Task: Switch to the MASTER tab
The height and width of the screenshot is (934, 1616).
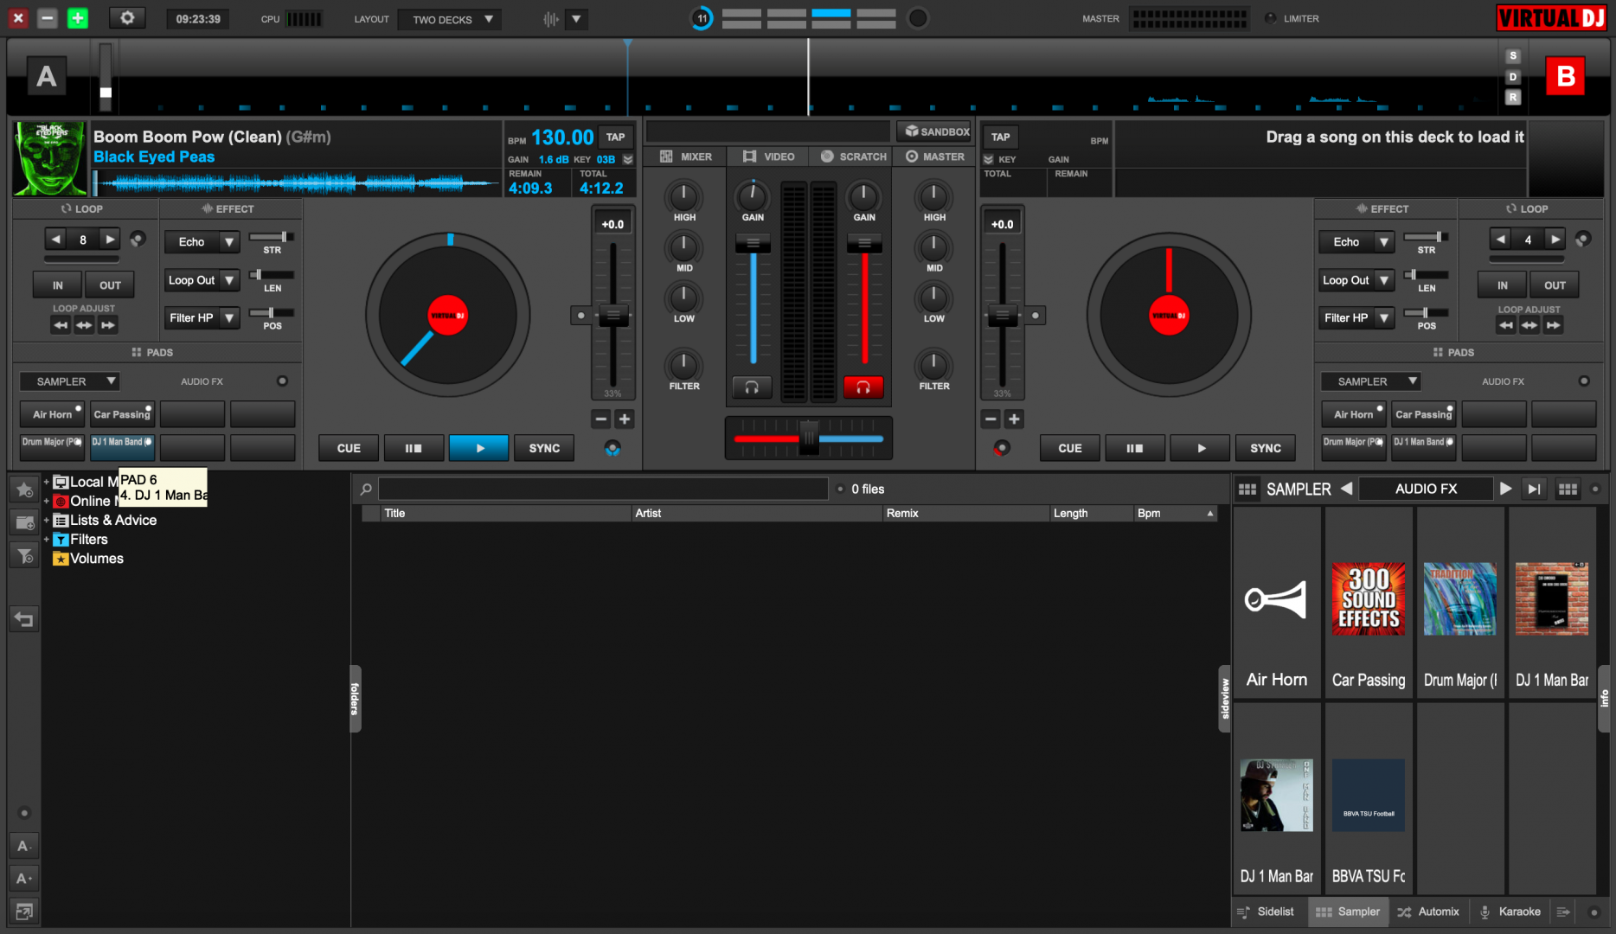Action: [x=935, y=157]
